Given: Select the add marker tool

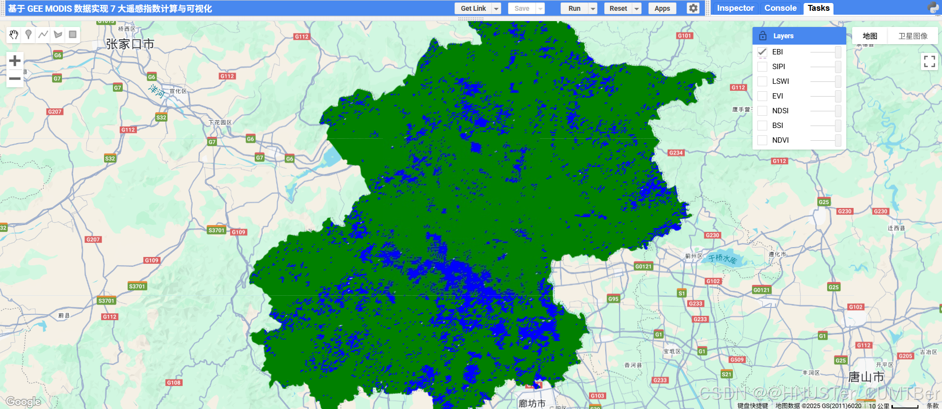Looking at the screenshot, I should click(28, 34).
